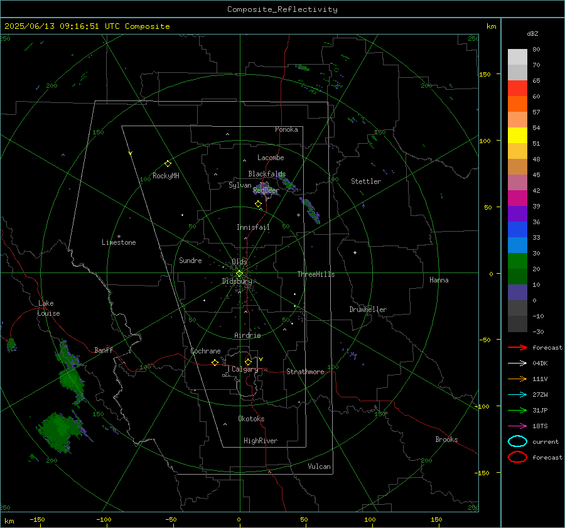Click the green 31JP arrow icon
Screen dimensions: 565x528
pos(517,410)
